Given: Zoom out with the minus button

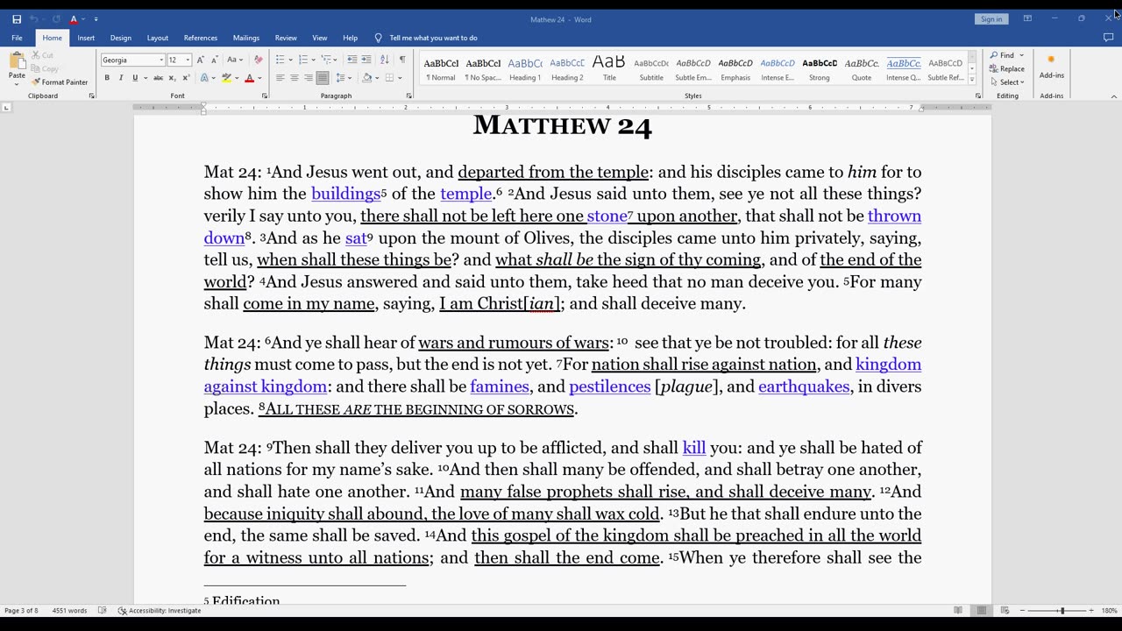Looking at the screenshot, I should click(x=1020, y=611).
